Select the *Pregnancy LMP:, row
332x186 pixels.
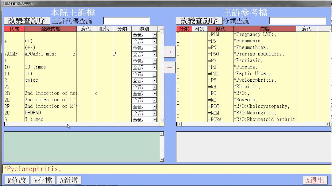point(253,34)
